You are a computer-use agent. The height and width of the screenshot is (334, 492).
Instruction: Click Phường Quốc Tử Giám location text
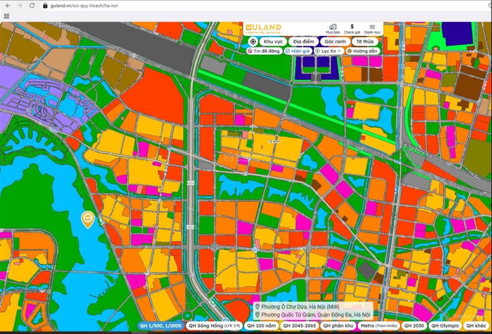(x=315, y=314)
